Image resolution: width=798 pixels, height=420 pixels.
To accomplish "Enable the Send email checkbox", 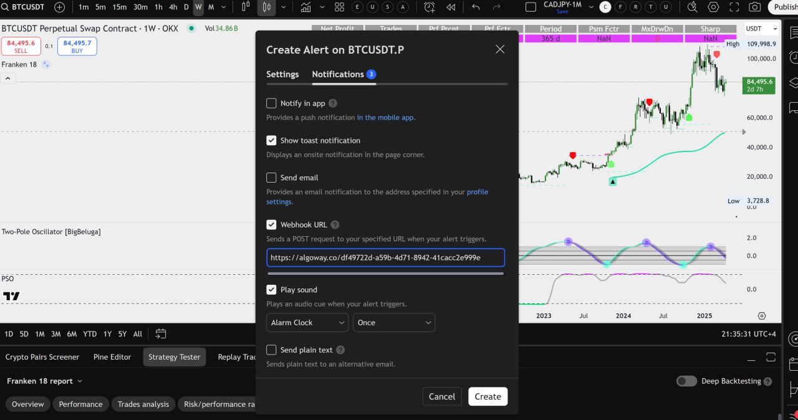I will click(271, 178).
